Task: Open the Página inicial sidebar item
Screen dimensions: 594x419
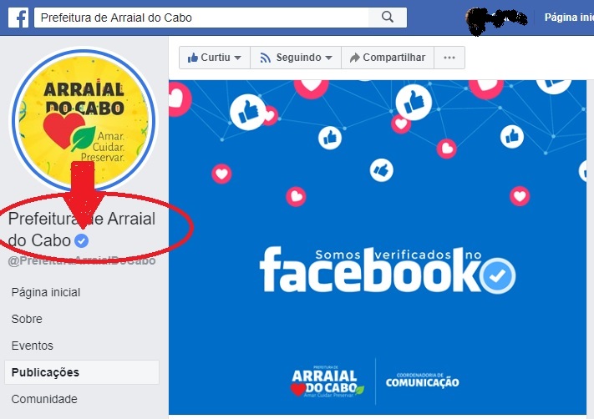Action: tap(46, 292)
